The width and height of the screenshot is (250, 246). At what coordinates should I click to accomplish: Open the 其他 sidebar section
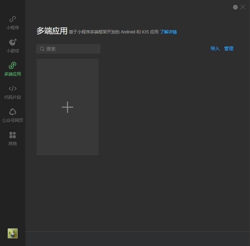click(x=13, y=138)
